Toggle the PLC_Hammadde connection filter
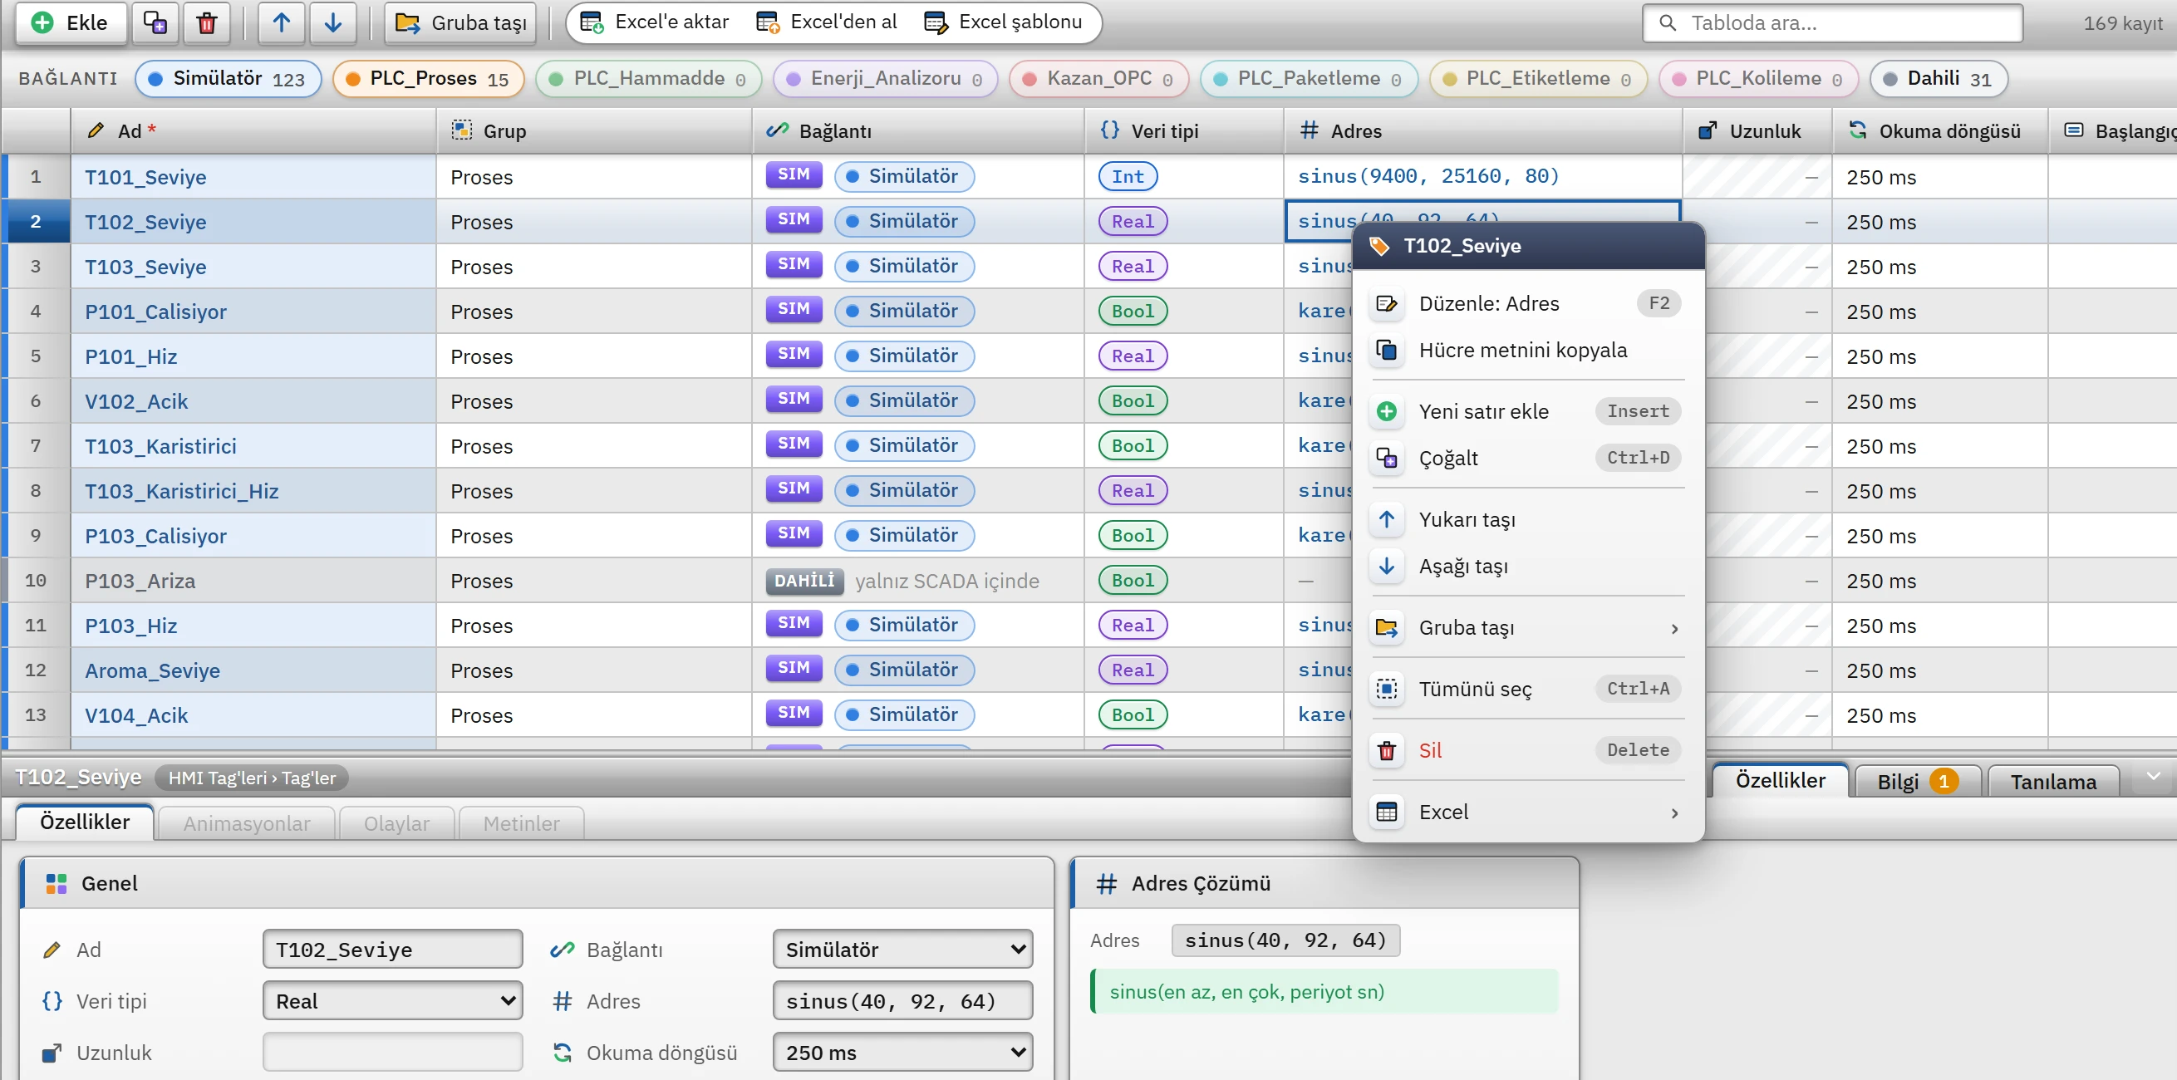 click(648, 79)
